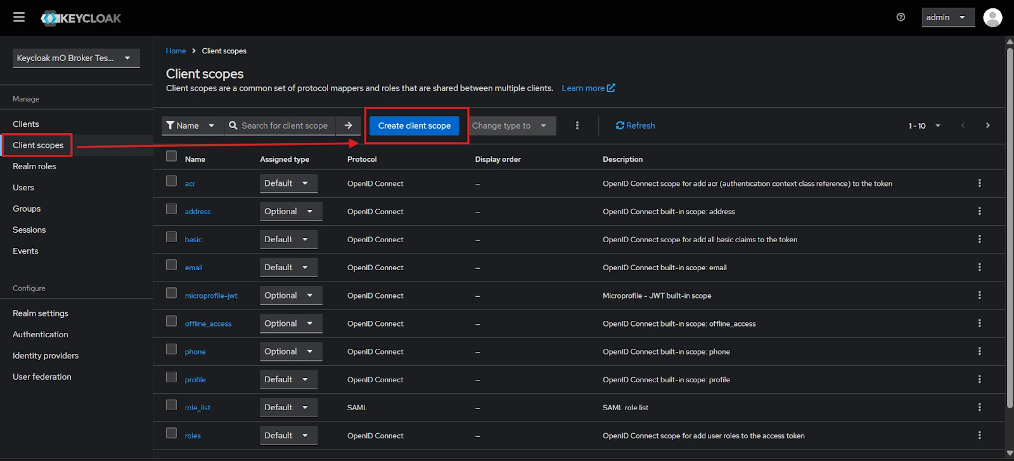Change assigned type for phone scope
The width and height of the screenshot is (1014, 461).
[x=291, y=351]
